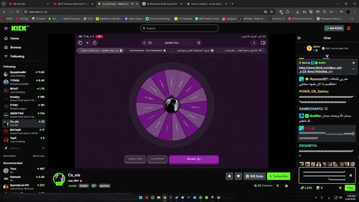This screenshot has height=202, width=359.
Task: Open YZNSA Dead By Daylight channel
Action: click(x=24, y=82)
